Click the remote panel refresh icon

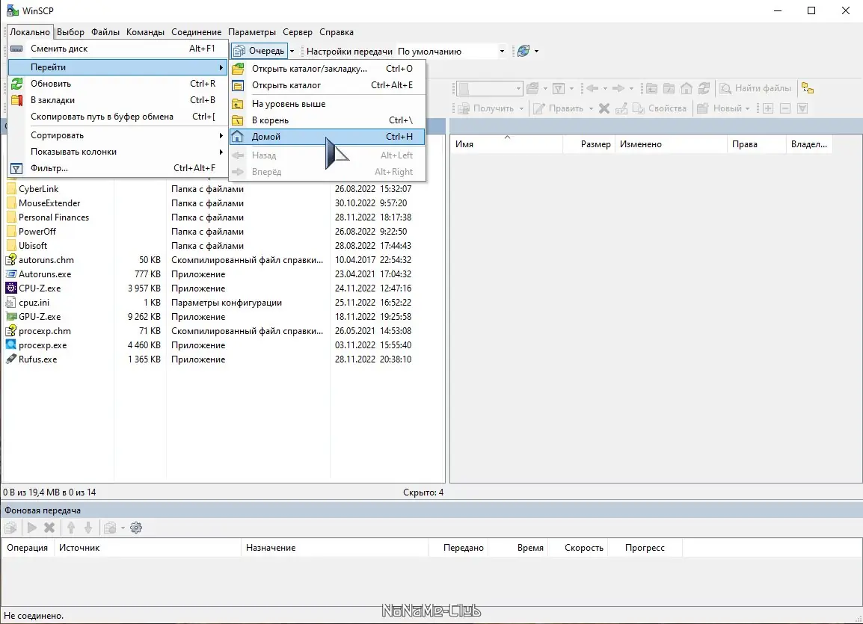(x=704, y=88)
